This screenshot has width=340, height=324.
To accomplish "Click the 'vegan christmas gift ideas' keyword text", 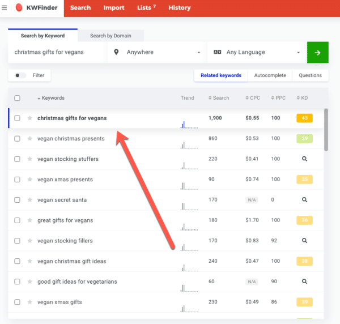I will (72, 261).
